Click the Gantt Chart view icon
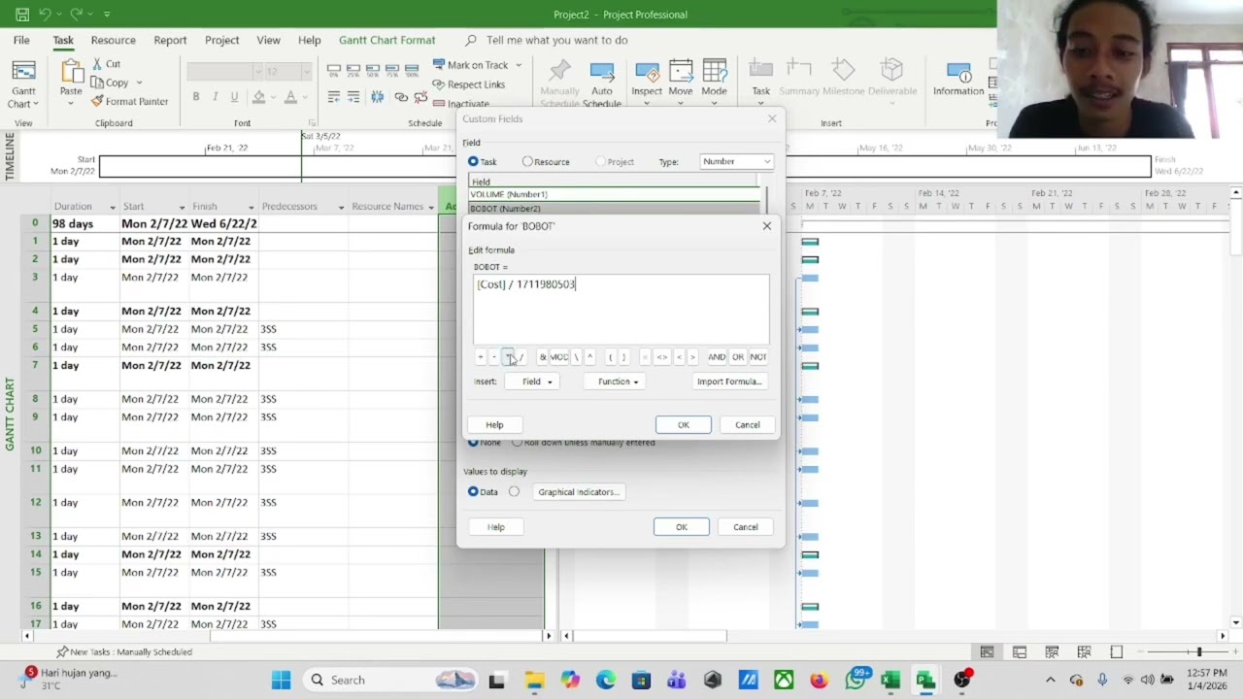 pos(23,73)
